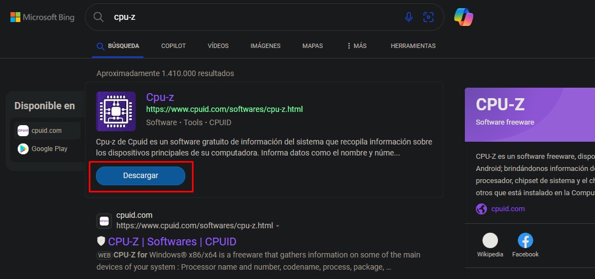Image resolution: width=595 pixels, height=279 pixels.
Task: Switch to the IMÁGENES tab
Action: click(266, 46)
